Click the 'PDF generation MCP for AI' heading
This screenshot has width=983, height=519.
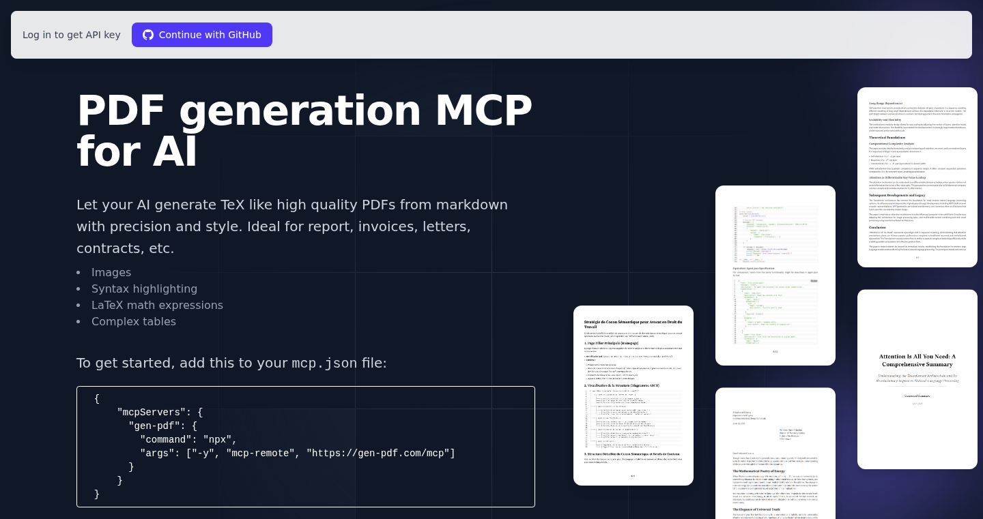[304, 130]
